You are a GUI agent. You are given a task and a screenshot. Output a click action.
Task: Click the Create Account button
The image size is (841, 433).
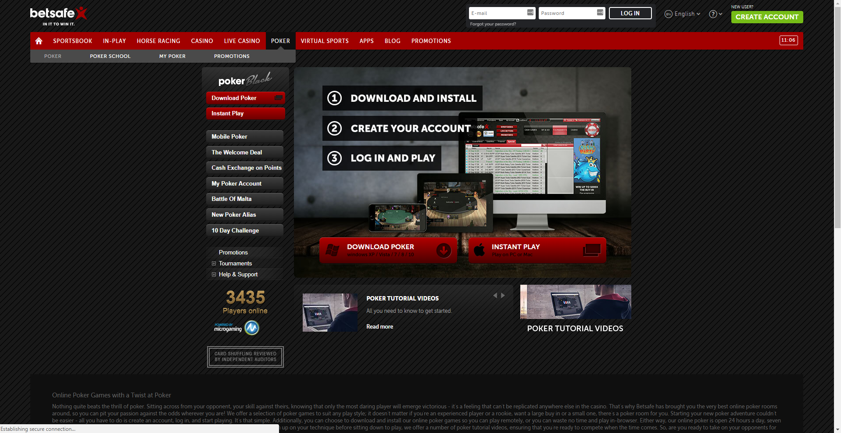[x=767, y=17]
